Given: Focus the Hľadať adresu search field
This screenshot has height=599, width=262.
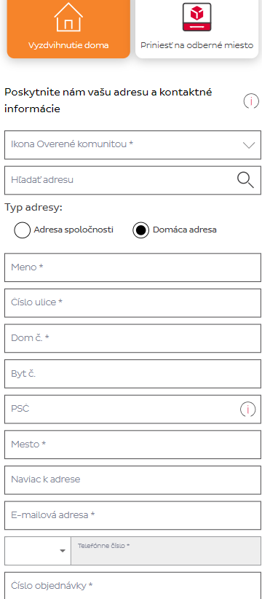Looking at the screenshot, I should coord(132,180).
